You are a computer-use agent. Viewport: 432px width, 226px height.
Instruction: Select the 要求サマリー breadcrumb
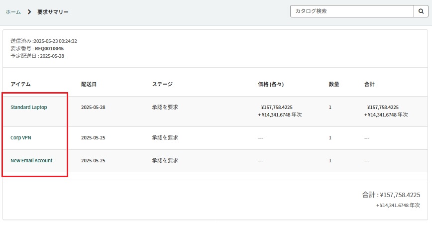tap(53, 12)
